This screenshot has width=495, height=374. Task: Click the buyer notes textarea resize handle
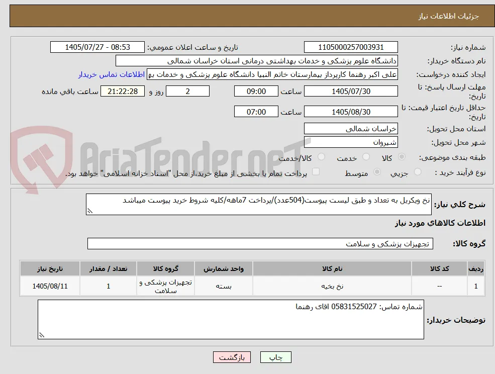coord(41,335)
